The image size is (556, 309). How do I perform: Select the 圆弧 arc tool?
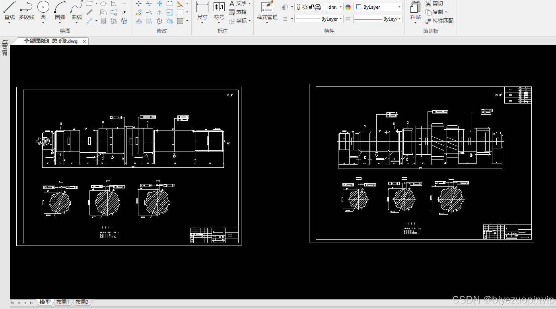tap(60, 11)
